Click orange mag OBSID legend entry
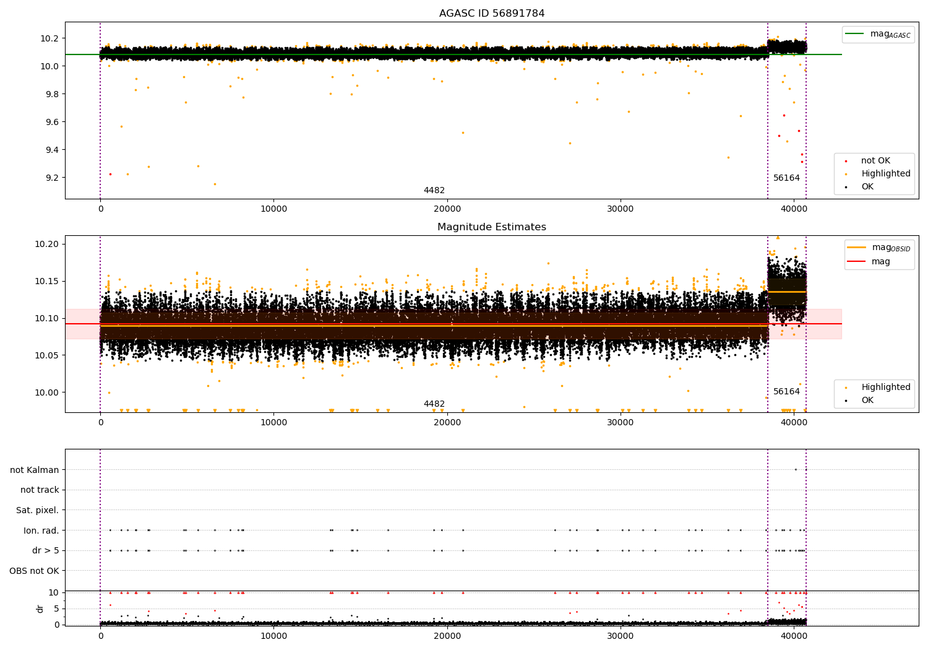The width and height of the screenshot is (928, 650). [x=857, y=248]
